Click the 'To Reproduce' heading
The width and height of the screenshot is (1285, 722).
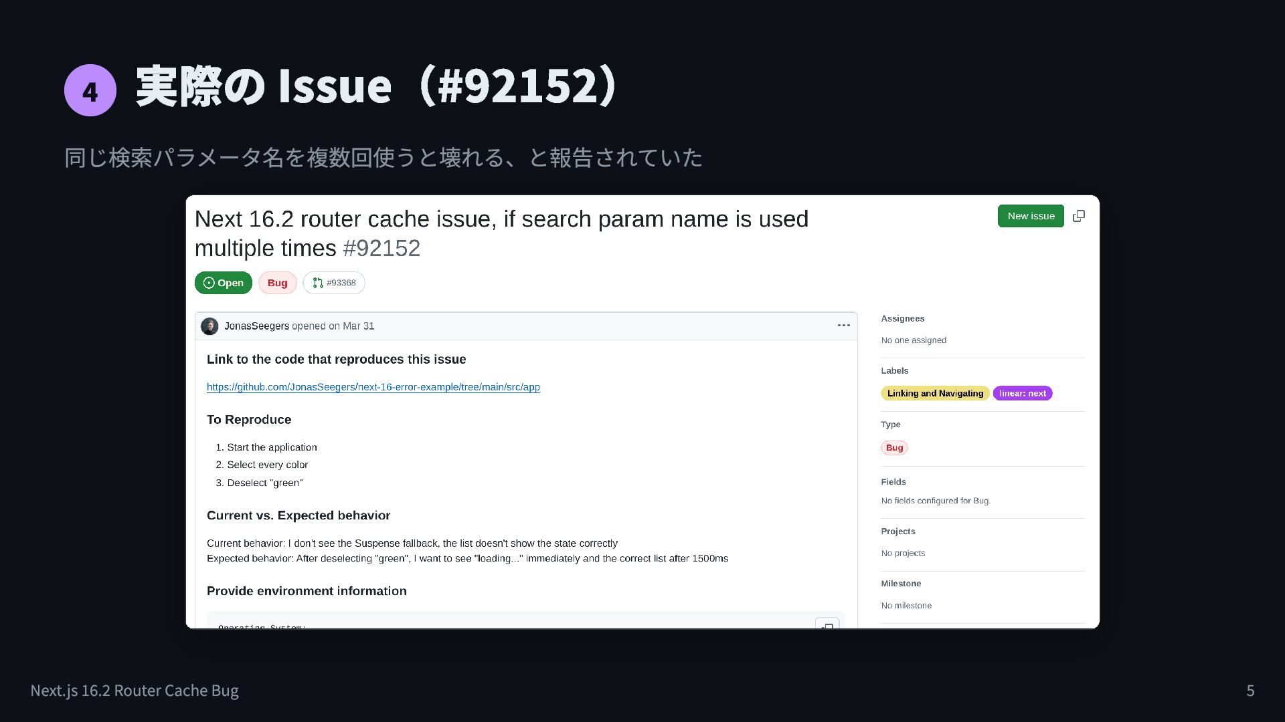[249, 420]
